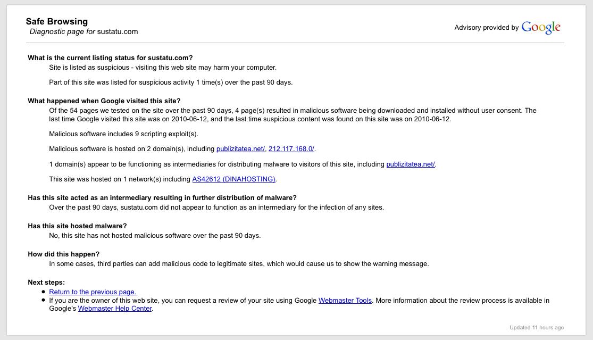
Task: Open the Webmaster Help Center link
Action: click(115, 309)
